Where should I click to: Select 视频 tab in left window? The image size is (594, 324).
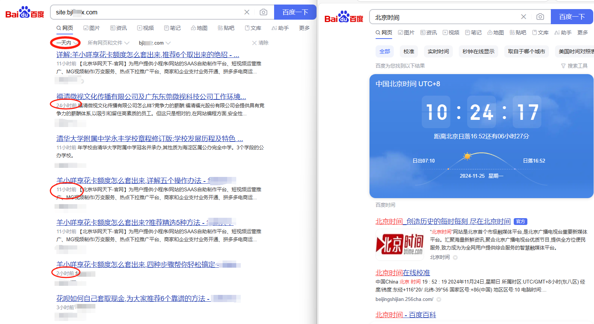pos(145,28)
